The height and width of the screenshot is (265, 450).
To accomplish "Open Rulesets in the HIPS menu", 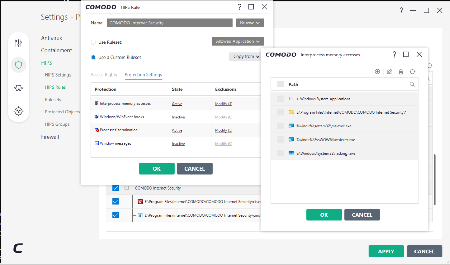I will click(x=53, y=100).
